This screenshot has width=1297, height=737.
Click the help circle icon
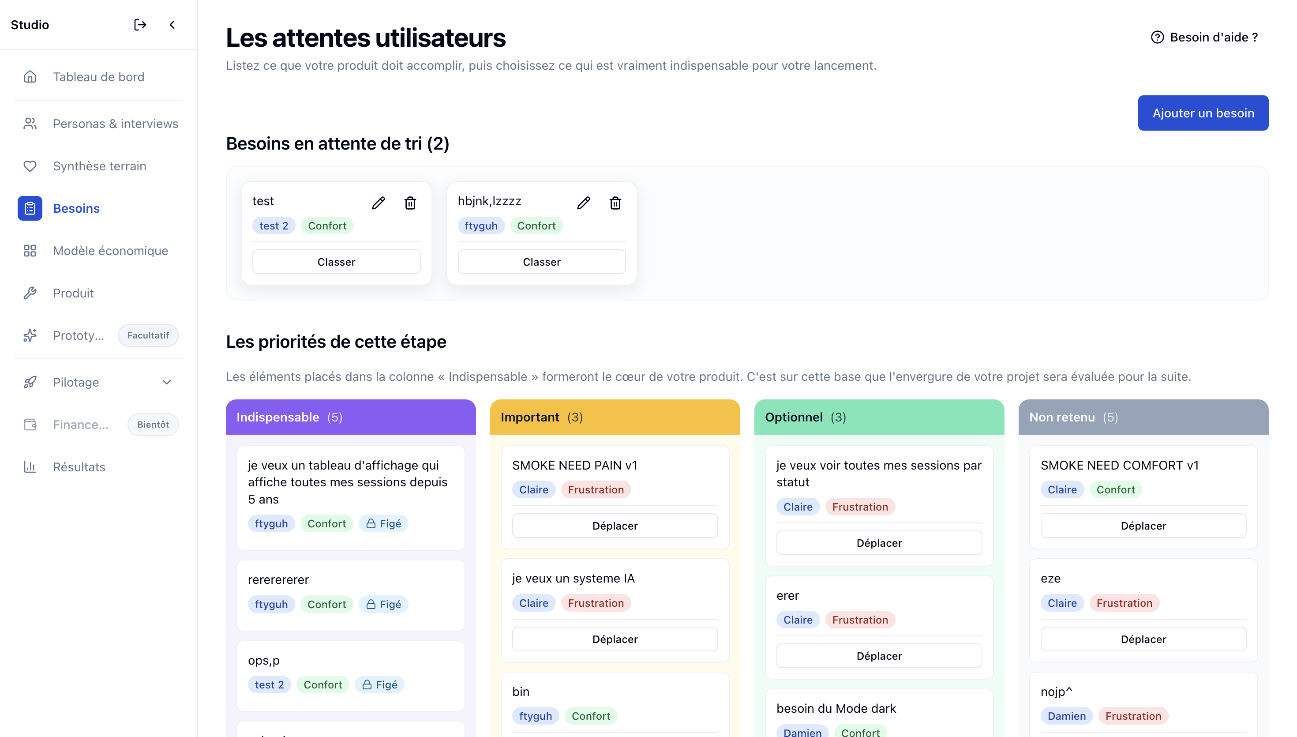[x=1158, y=37]
